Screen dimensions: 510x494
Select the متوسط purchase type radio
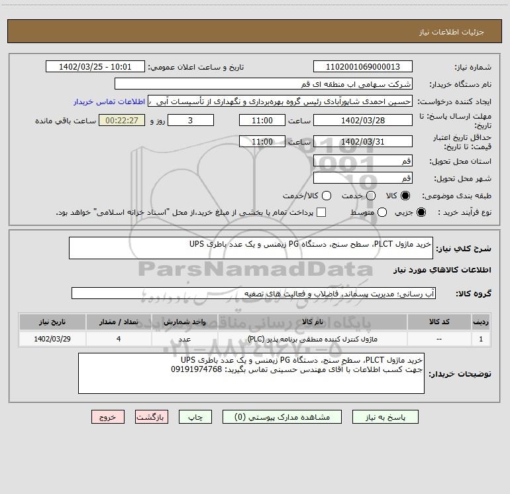(x=382, y=212)
